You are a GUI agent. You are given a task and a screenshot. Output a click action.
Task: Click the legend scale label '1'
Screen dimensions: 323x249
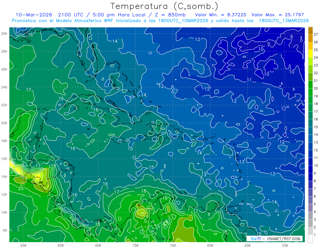[x=315, y=235]
